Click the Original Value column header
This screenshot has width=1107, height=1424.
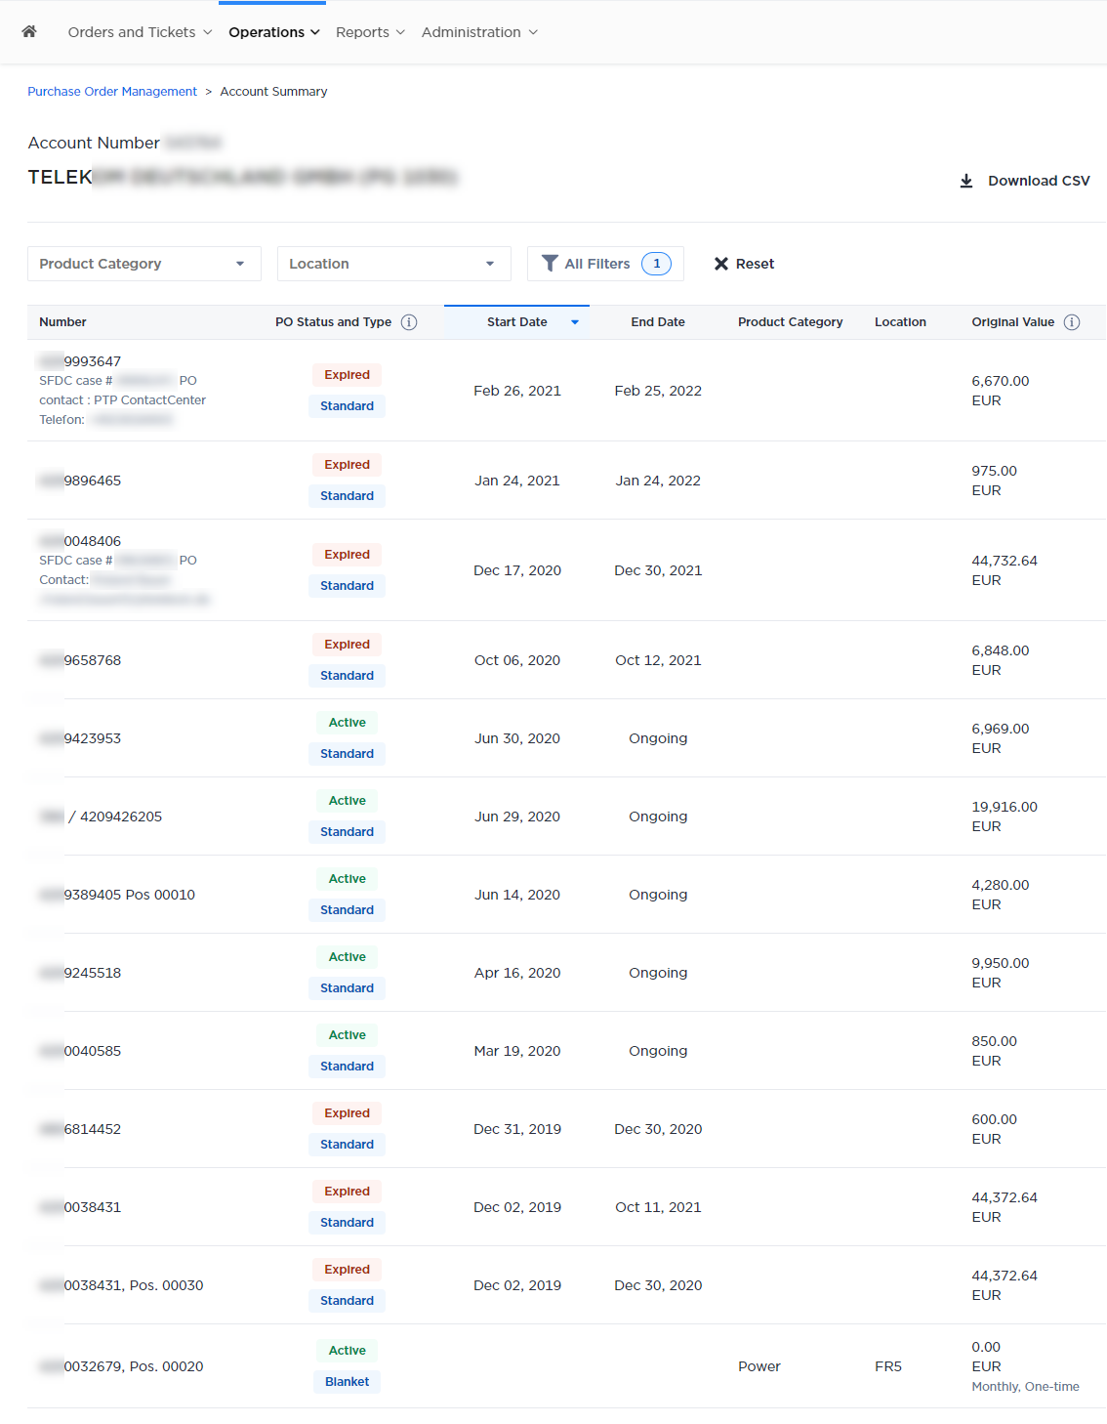point(1013,322)
